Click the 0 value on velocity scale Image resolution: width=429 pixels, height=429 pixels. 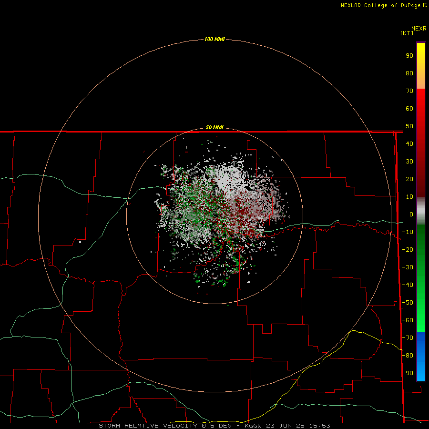click(411, 214)
